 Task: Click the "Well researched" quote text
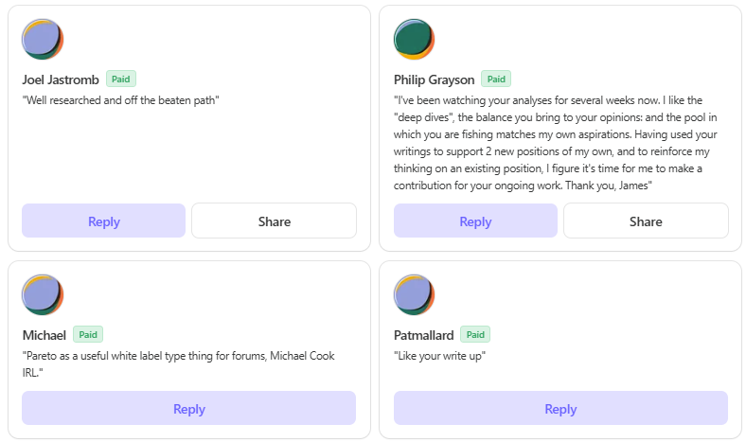point(120,100)
